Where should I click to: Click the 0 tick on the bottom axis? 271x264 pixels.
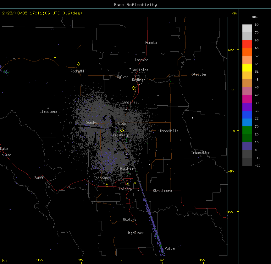tap(121, 260)
